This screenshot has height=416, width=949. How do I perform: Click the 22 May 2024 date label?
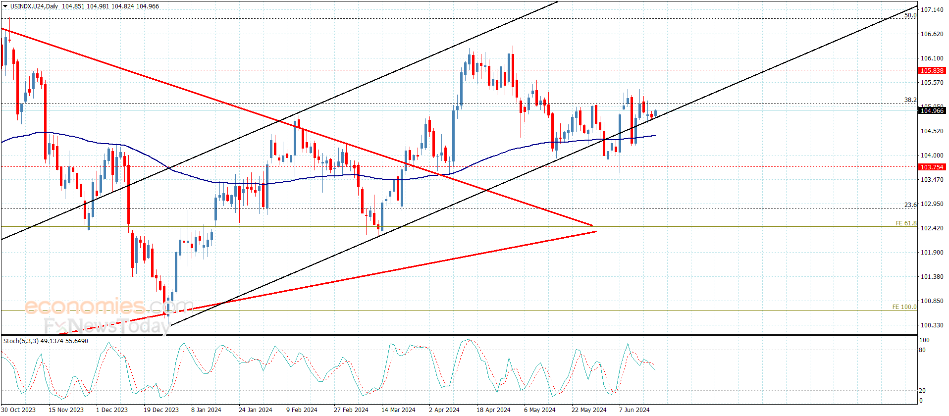(588, 410)
